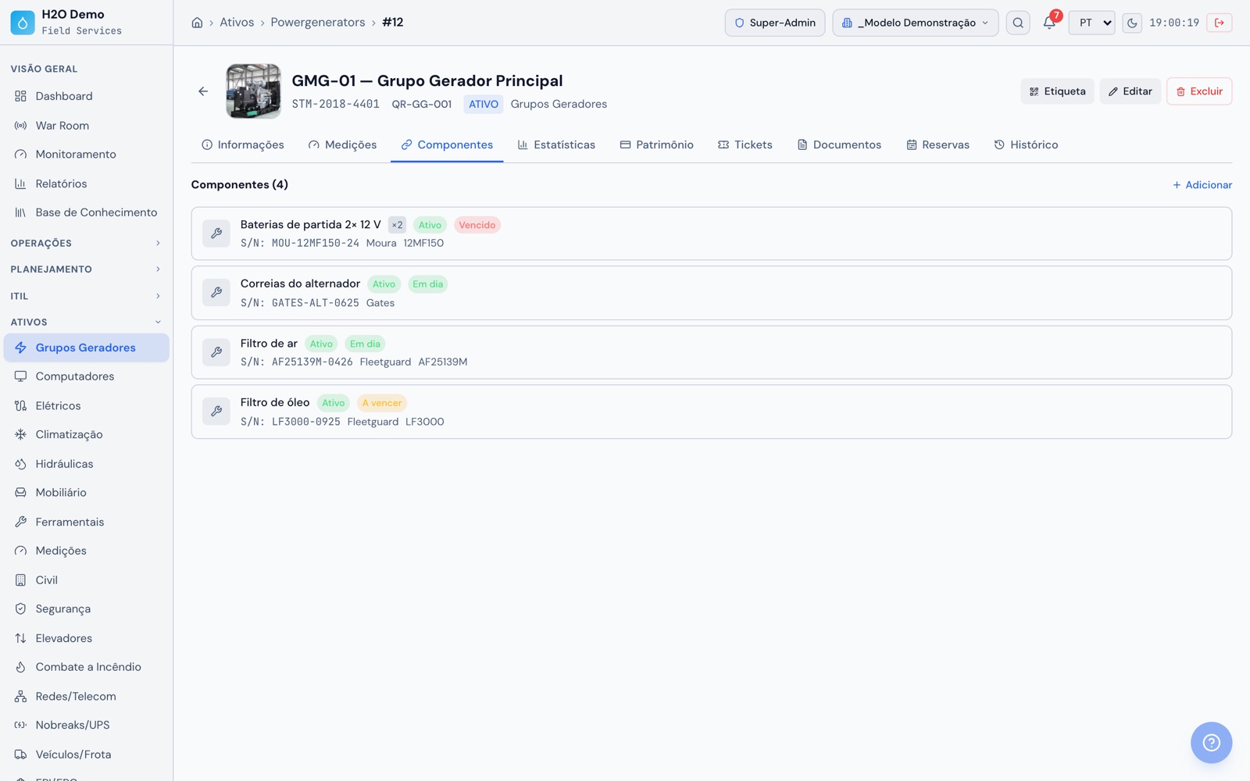Open Monitoramento in sidebar
The height and width of the screenshot is (781, 1250).
click(86, 155)
